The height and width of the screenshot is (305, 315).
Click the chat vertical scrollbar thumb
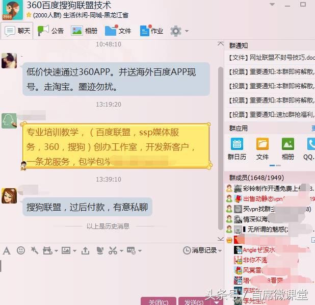(221, 148)
